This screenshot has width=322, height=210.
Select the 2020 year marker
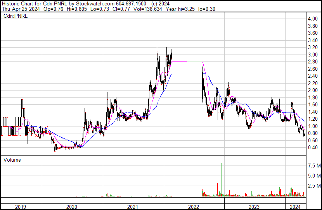(x=72, y=207)
